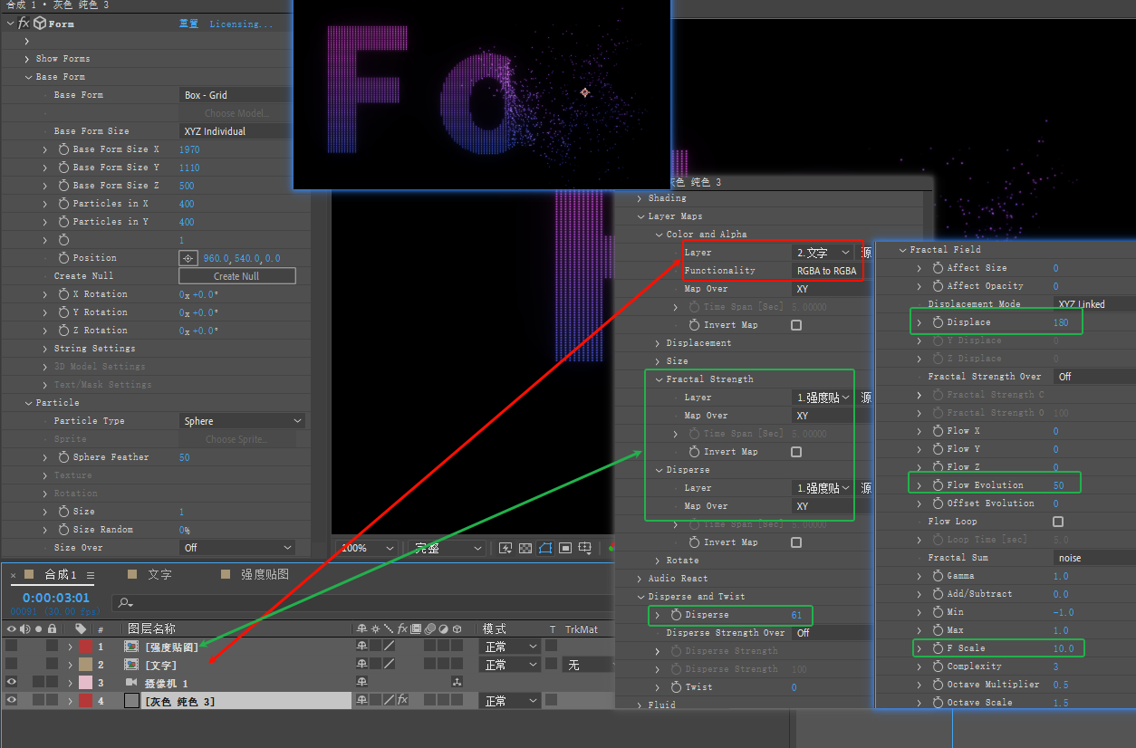This screenshot has height=748, width=1136.
Task: Check Invert Map under Fractal Strength
Action: click(x=796, y=452)
